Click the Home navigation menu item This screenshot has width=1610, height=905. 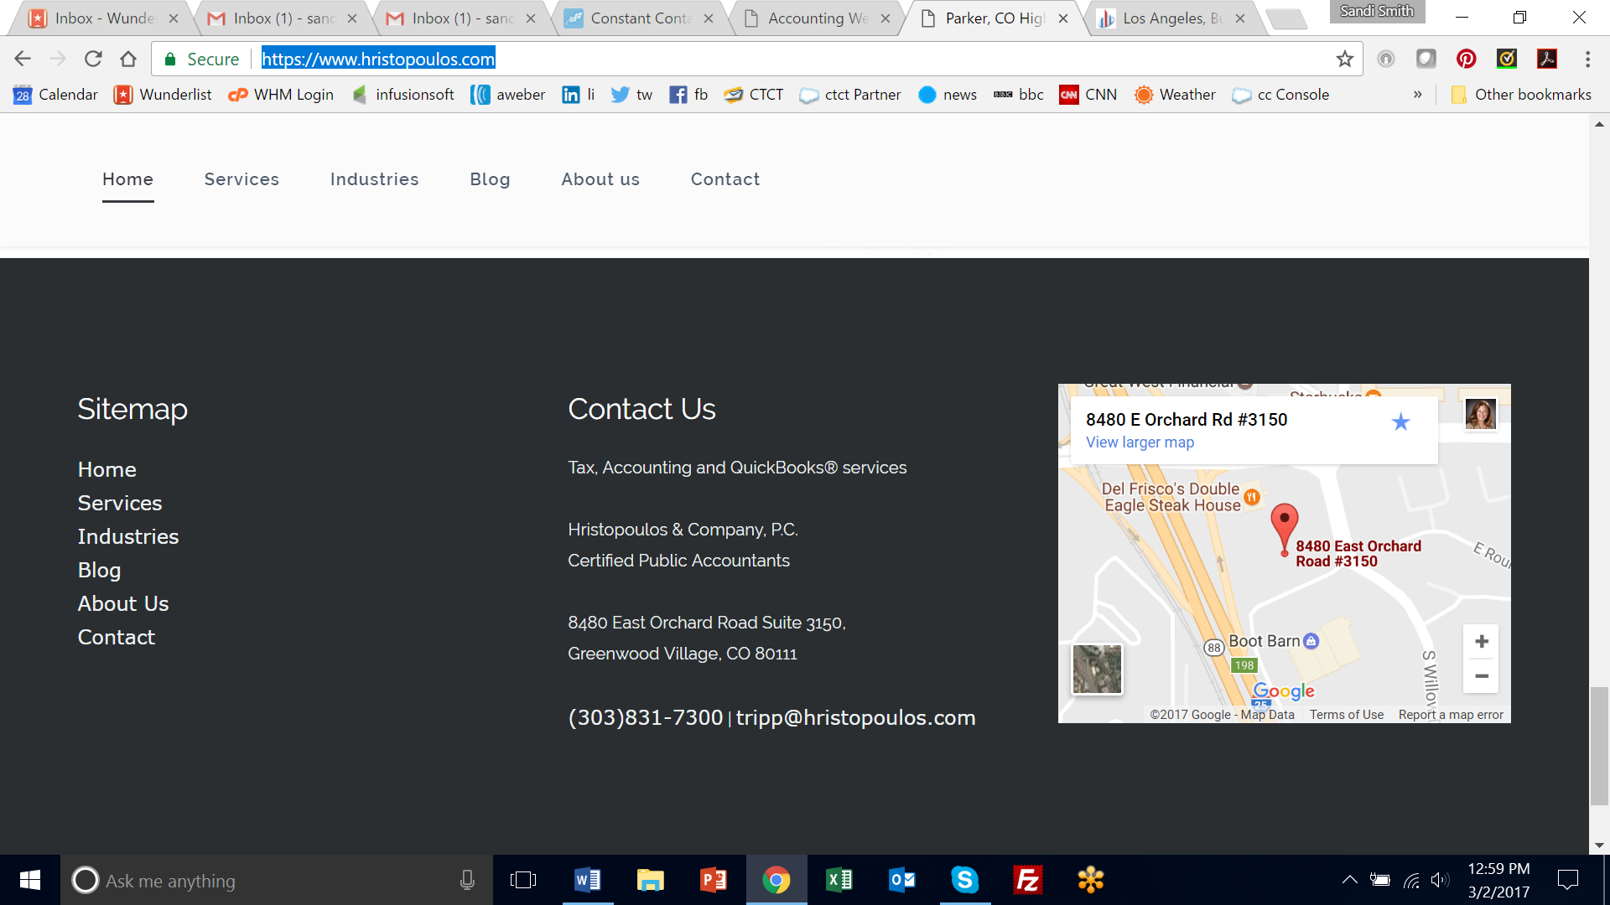[x=127, y=179]
